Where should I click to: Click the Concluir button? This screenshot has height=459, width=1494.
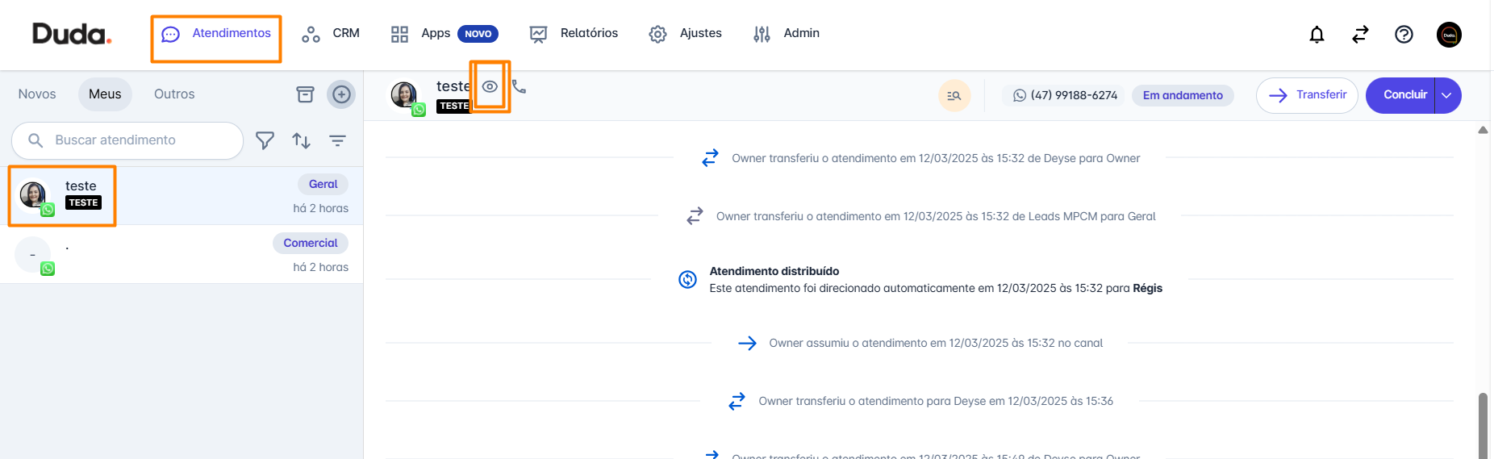point(1400,95)
